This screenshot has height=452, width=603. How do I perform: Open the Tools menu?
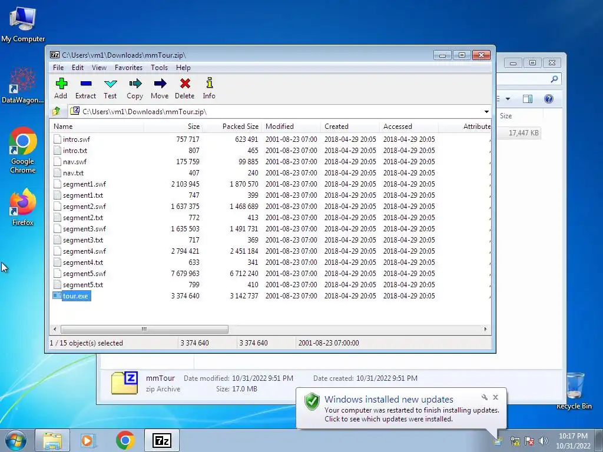(159, 67)
